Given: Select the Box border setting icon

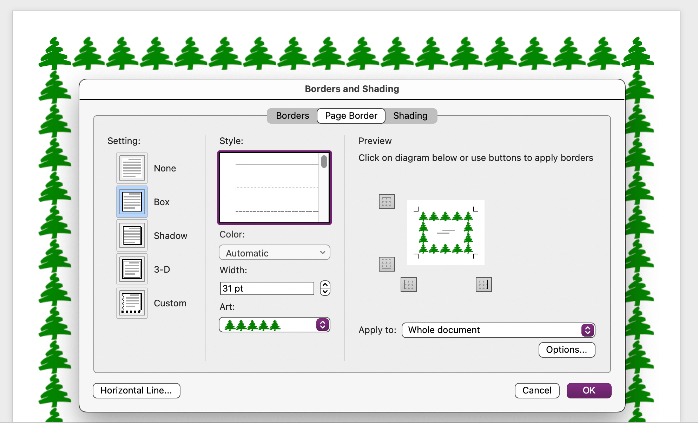Looking at the screenshot, I should [132, 202].
